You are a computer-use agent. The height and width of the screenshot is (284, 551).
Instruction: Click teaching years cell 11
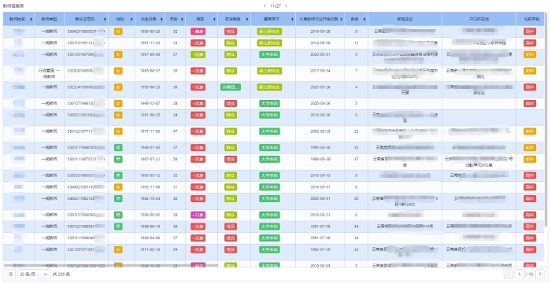(357, 42)
